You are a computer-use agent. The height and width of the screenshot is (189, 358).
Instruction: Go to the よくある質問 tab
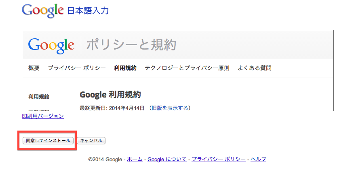pos(255,68)
